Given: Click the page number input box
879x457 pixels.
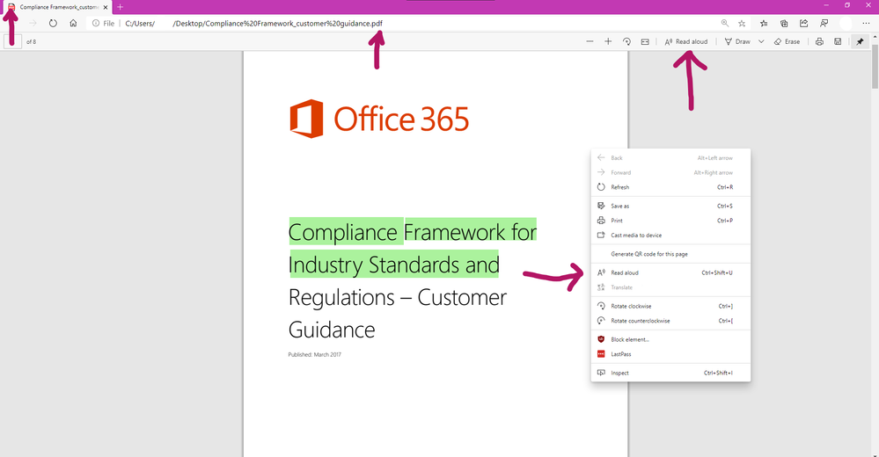Looking at the screenshot, I should (x=13, y=41).
